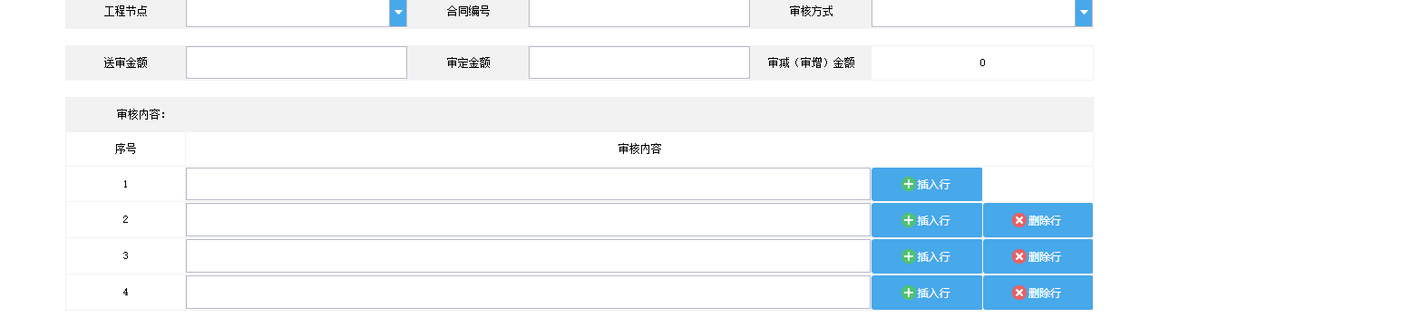The image size is (1422, 327).
Task: Select the 审核内容 text box in row 4
Action: click(x=528, y=293)
